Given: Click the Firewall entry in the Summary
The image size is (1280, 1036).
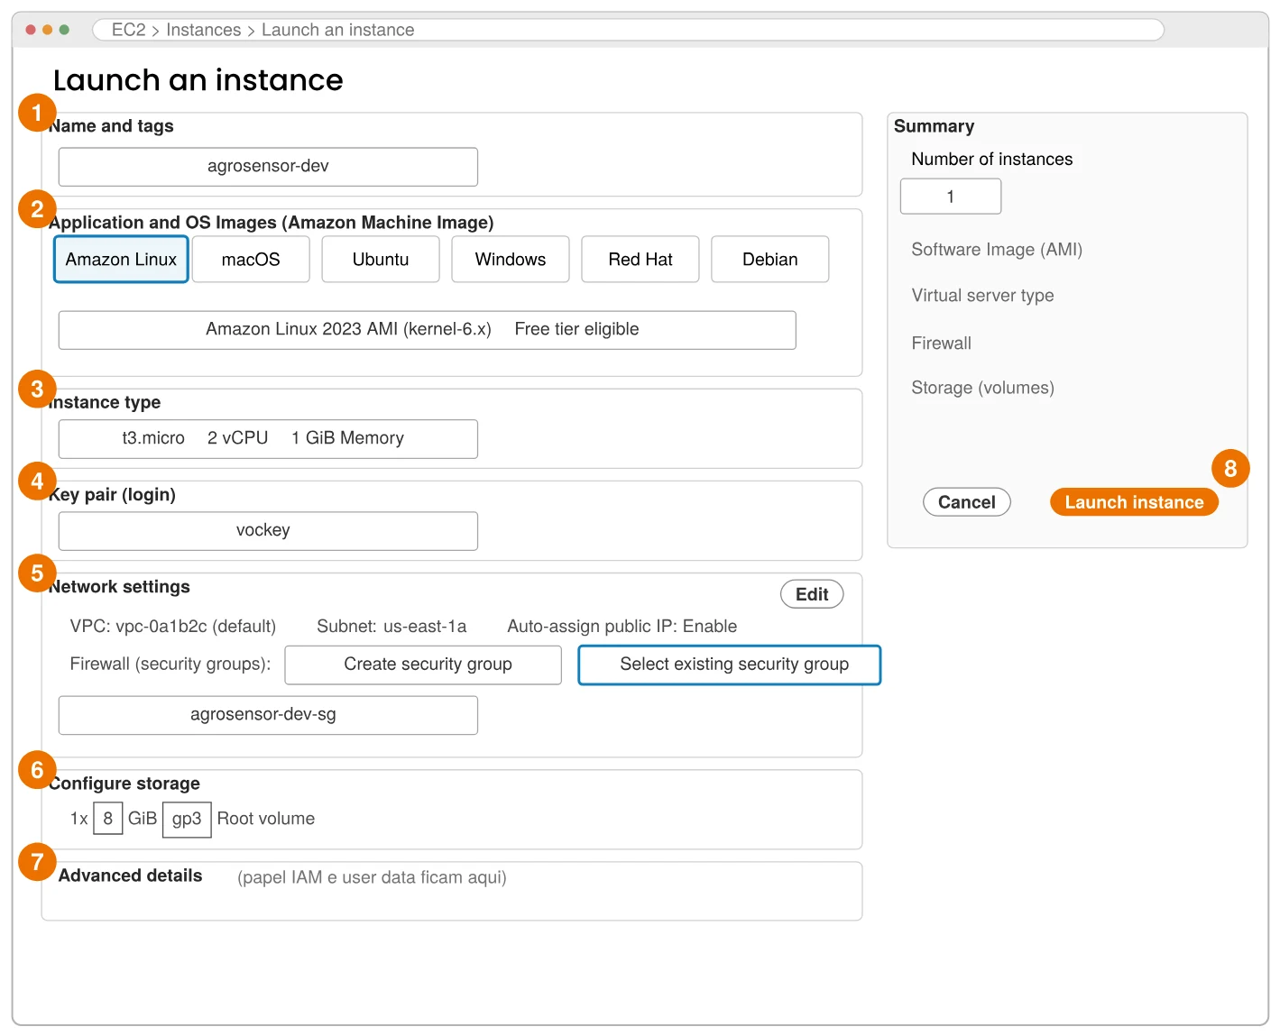Looking at the screenshot, I should 942,344.
